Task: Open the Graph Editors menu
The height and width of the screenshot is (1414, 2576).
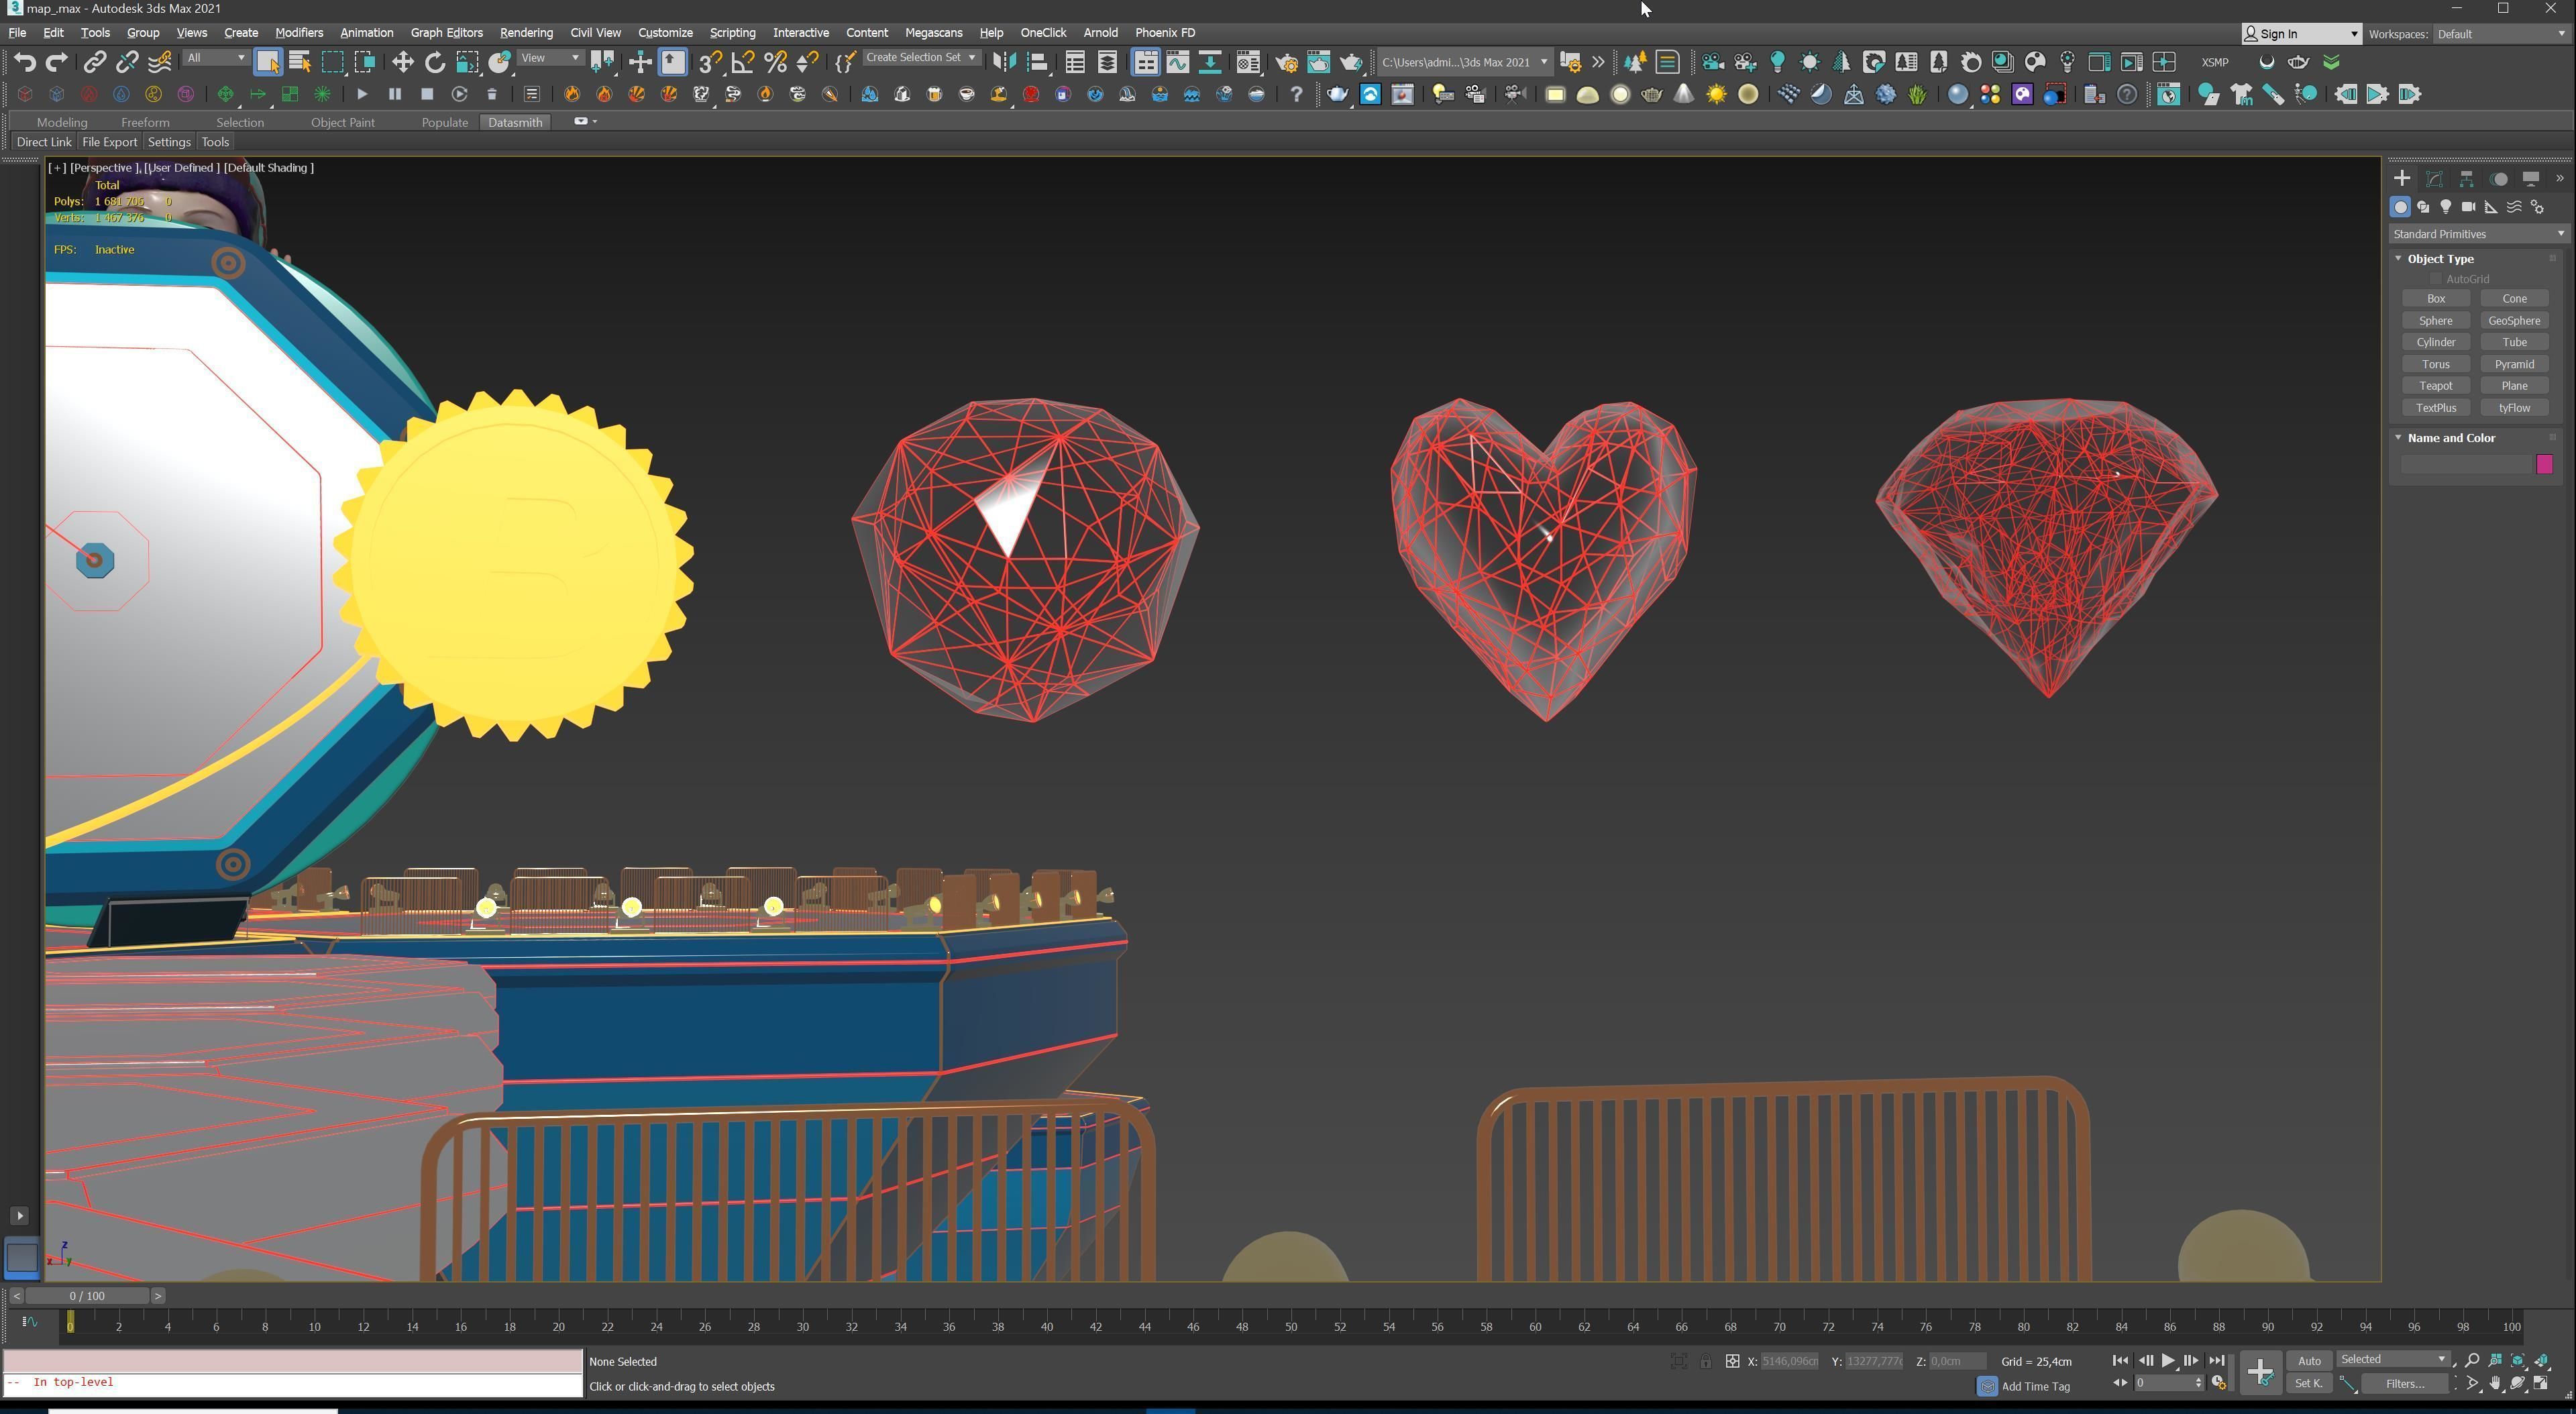Action: click(446, 33)
